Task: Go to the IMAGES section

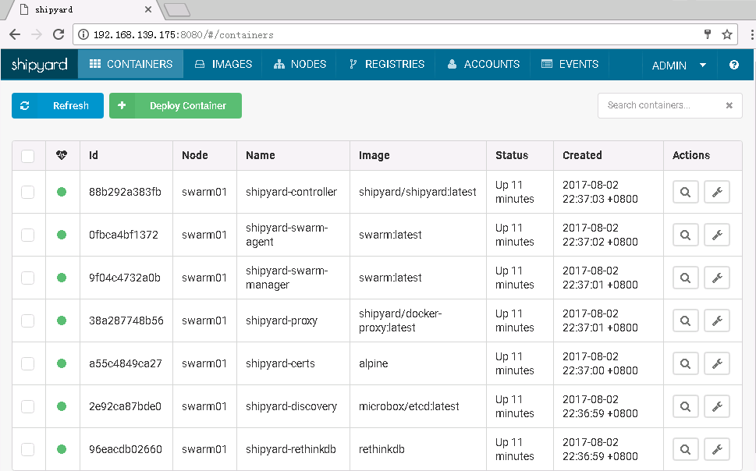Action: pyautogui.click(x=223, y=64)
